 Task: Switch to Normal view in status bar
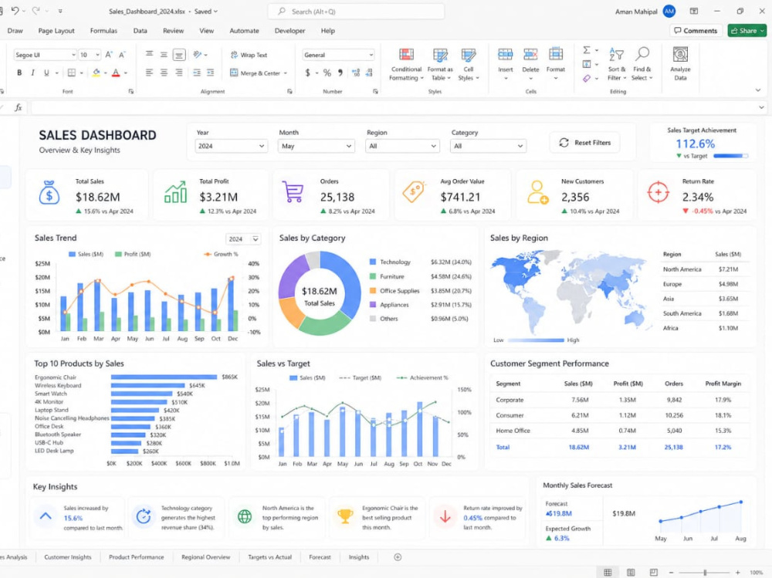pos(608,572)
